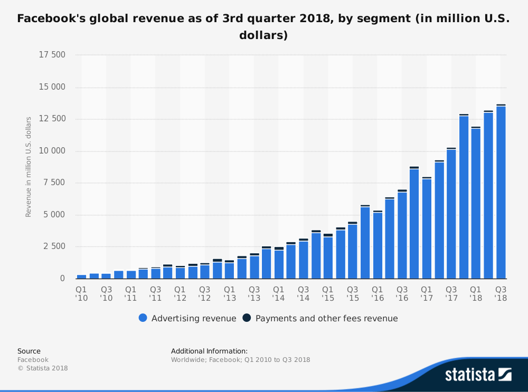
Task: Click the Q1 '12 x-axis label
Action: (x=180, y=294)
